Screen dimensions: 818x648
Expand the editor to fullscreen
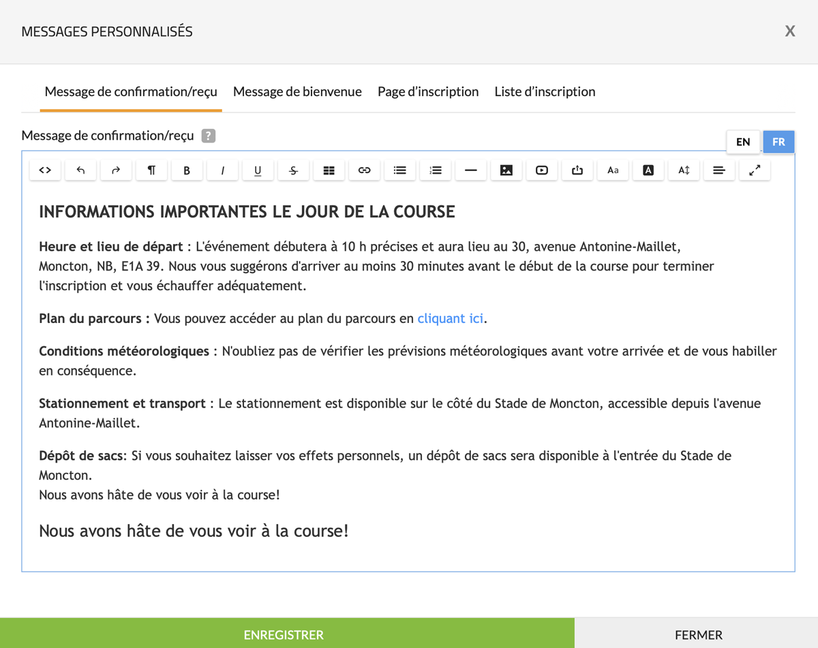tap(754, 170)
